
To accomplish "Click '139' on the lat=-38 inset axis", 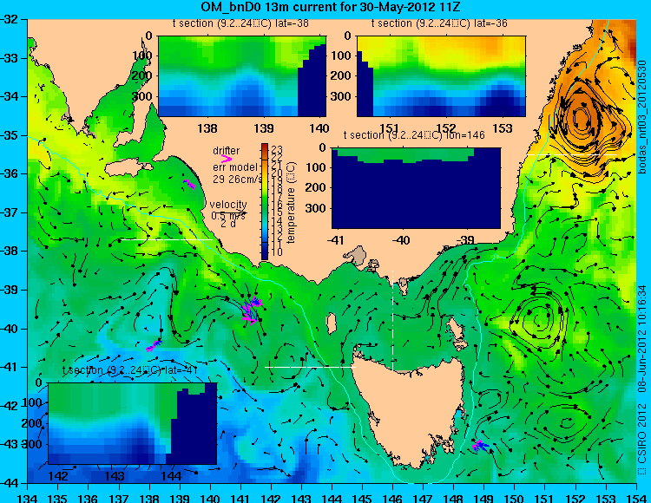I will click(263, 128).
